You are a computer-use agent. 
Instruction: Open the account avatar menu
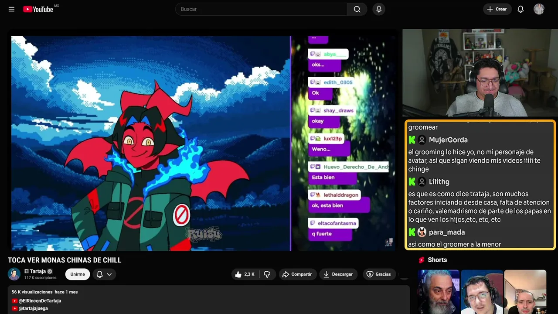coord(539,9)
